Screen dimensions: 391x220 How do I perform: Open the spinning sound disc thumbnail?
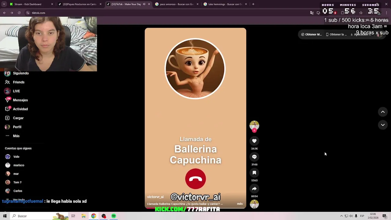254,204
